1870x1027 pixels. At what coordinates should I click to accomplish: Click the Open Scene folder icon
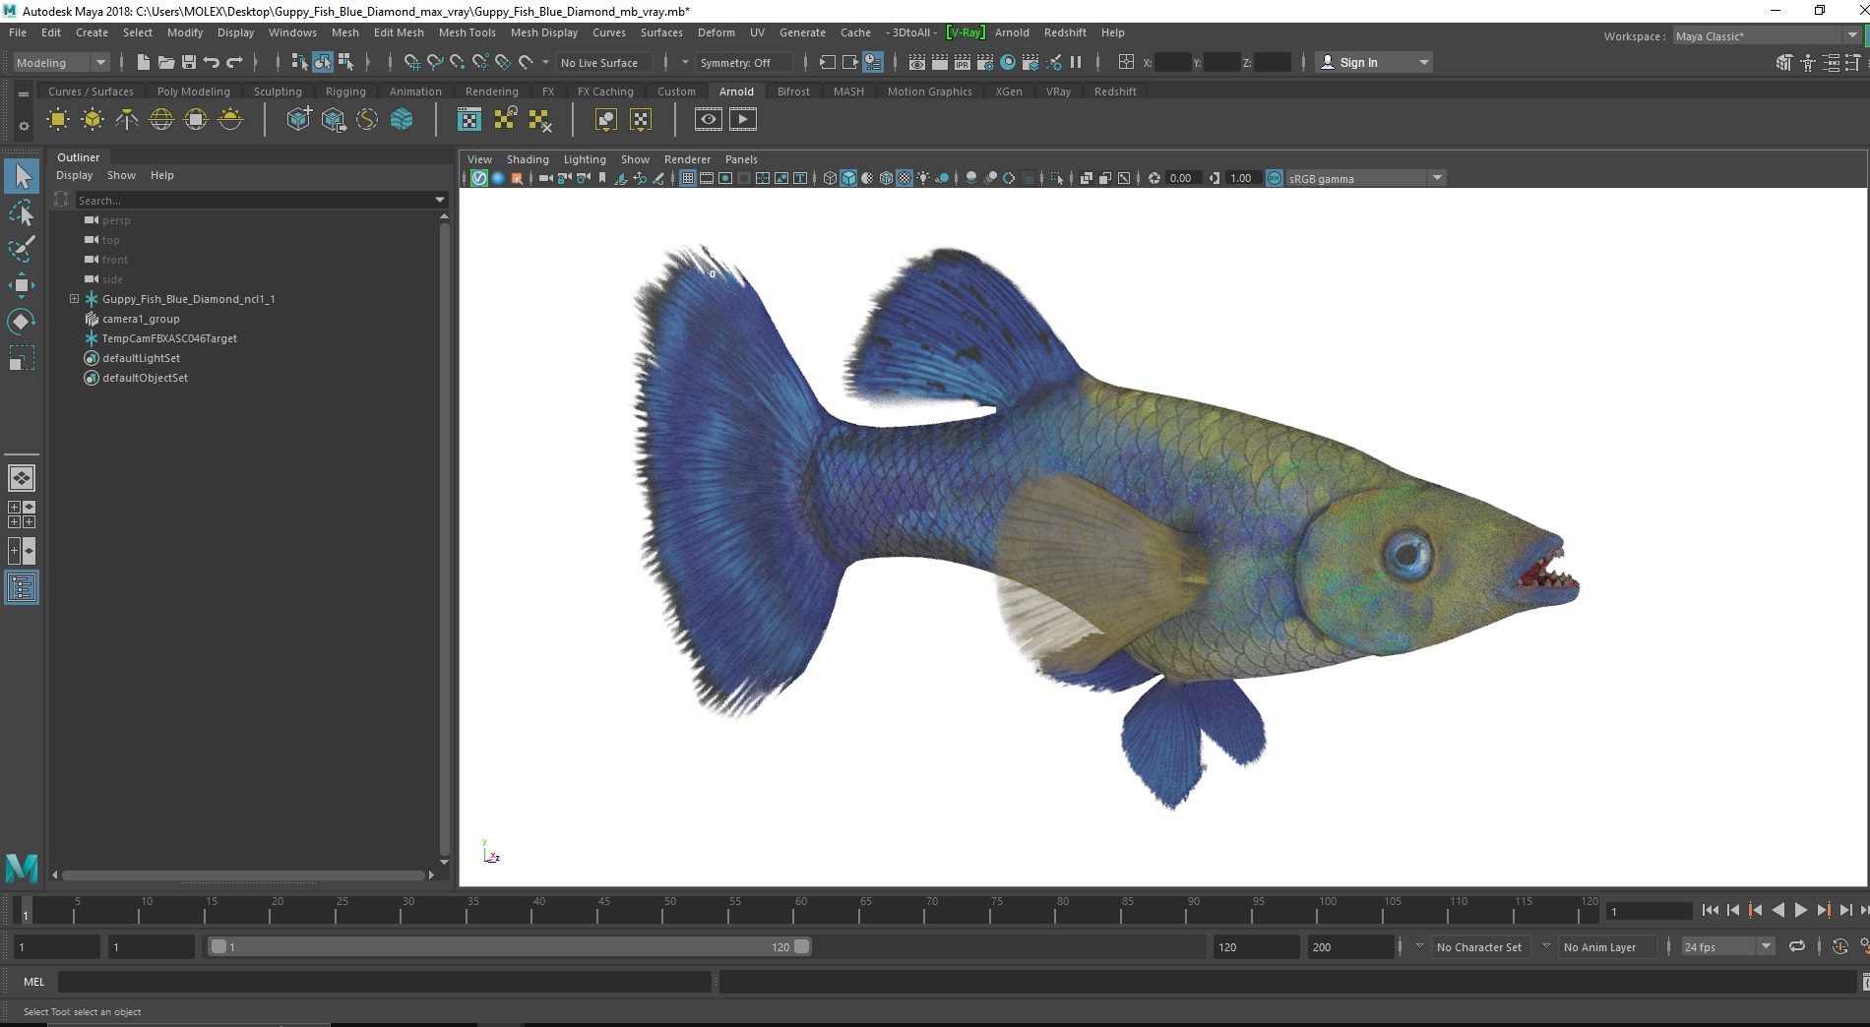(x=166, y=62)
